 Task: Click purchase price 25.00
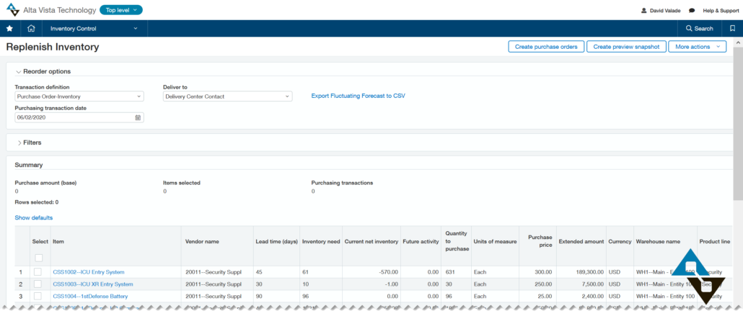[545, 296]
